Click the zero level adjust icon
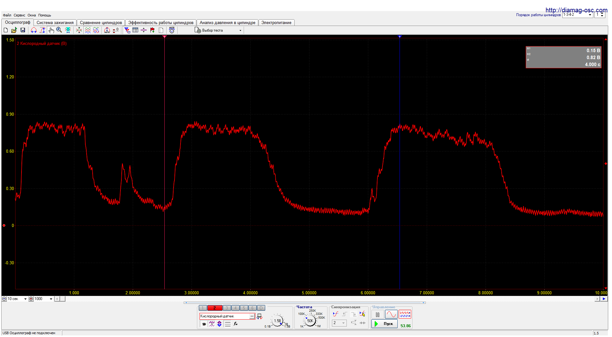The height and width of the screenshot is (337, 612). coord(116,30)
